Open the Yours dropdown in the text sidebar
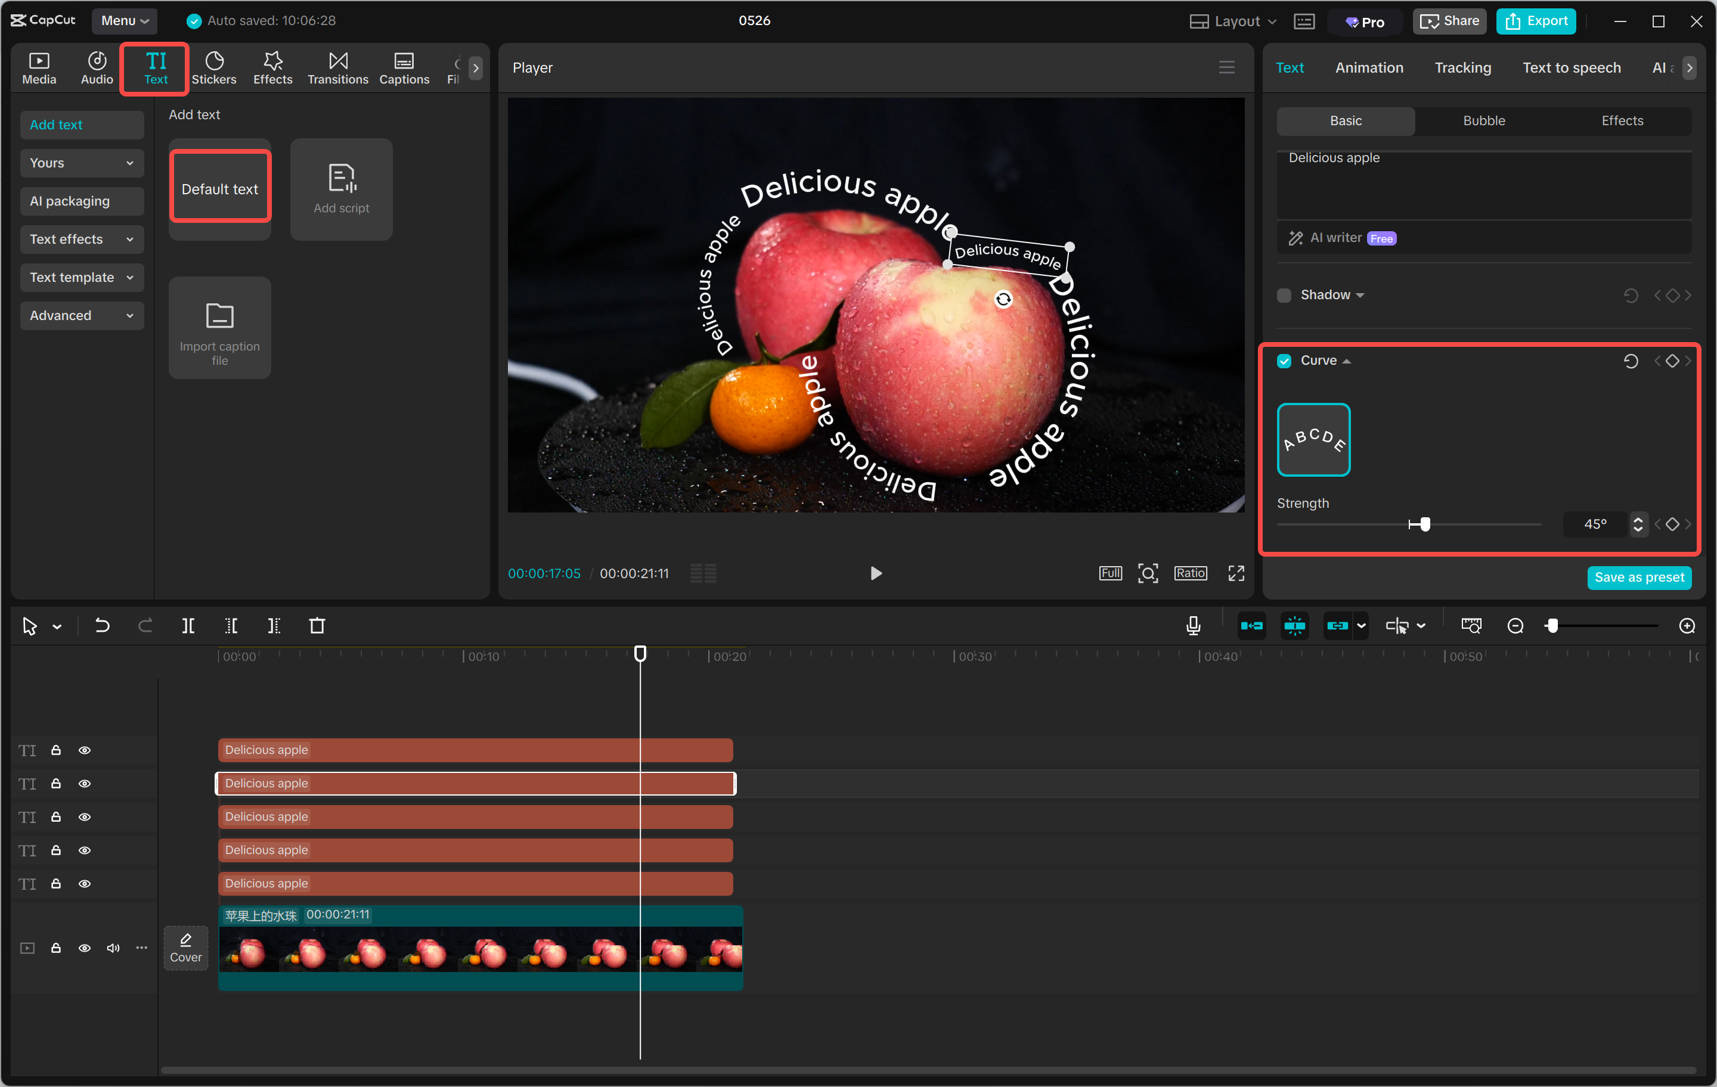This screenshot has width=1717, height=1087. pos(81,163)
